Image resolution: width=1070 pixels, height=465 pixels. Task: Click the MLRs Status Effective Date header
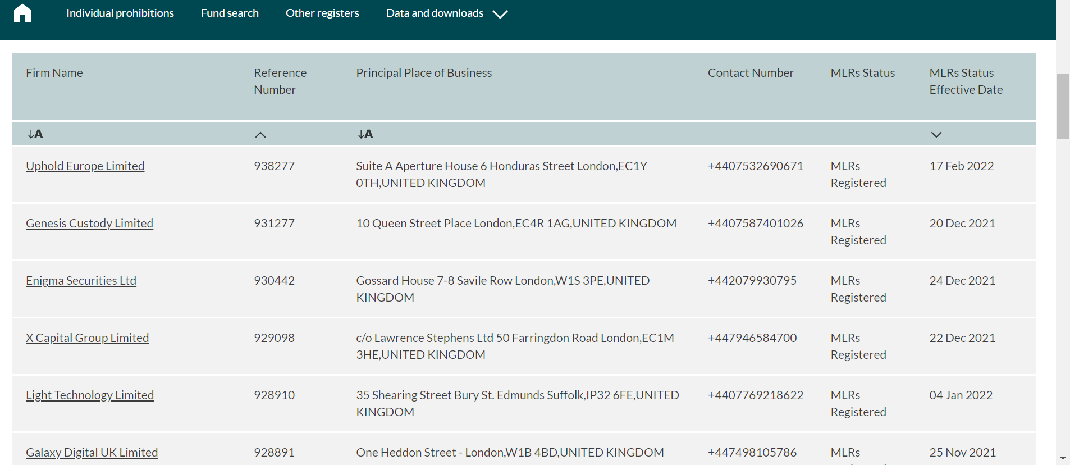pyautogui.click(x=966, y=81)
